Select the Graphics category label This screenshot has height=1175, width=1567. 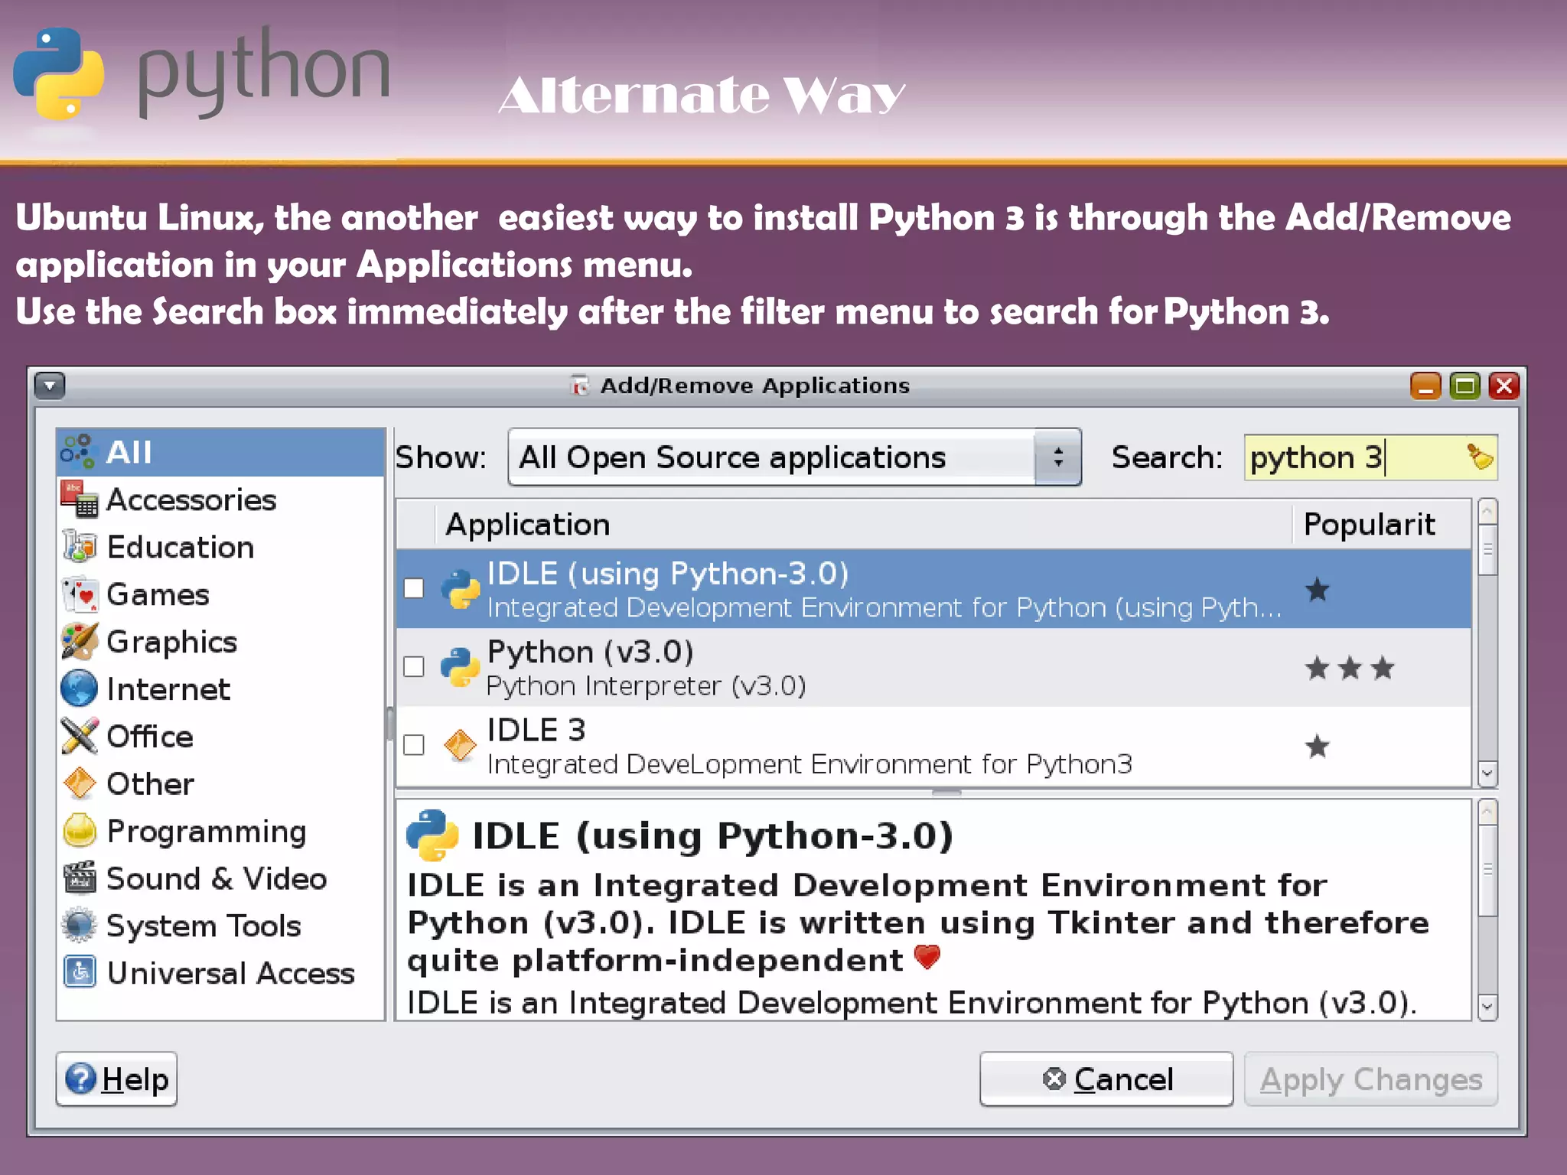coord(172,643)
